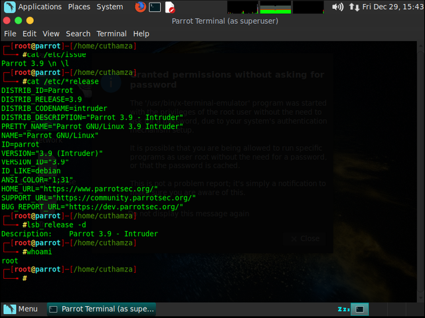Click the BUG_REPORT_URL dev.parrotsec.org line
This screenshot has width=425, height=318.
coord(92,207)
